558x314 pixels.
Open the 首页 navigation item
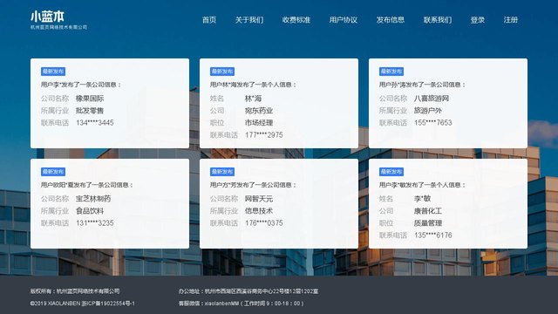(x=209, y=20)
